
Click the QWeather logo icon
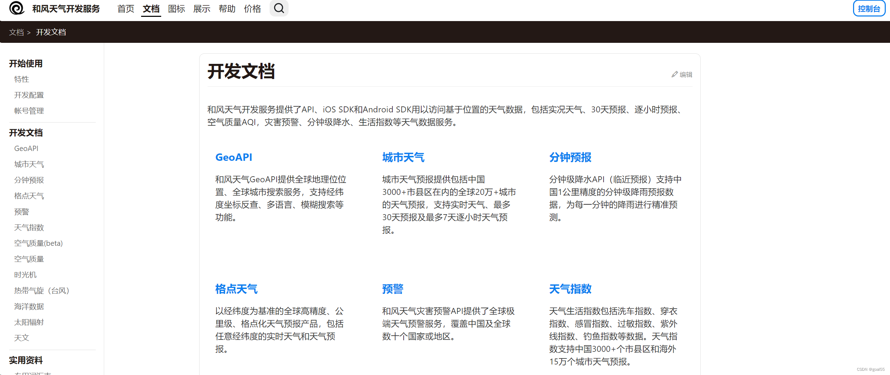(17, 8)
